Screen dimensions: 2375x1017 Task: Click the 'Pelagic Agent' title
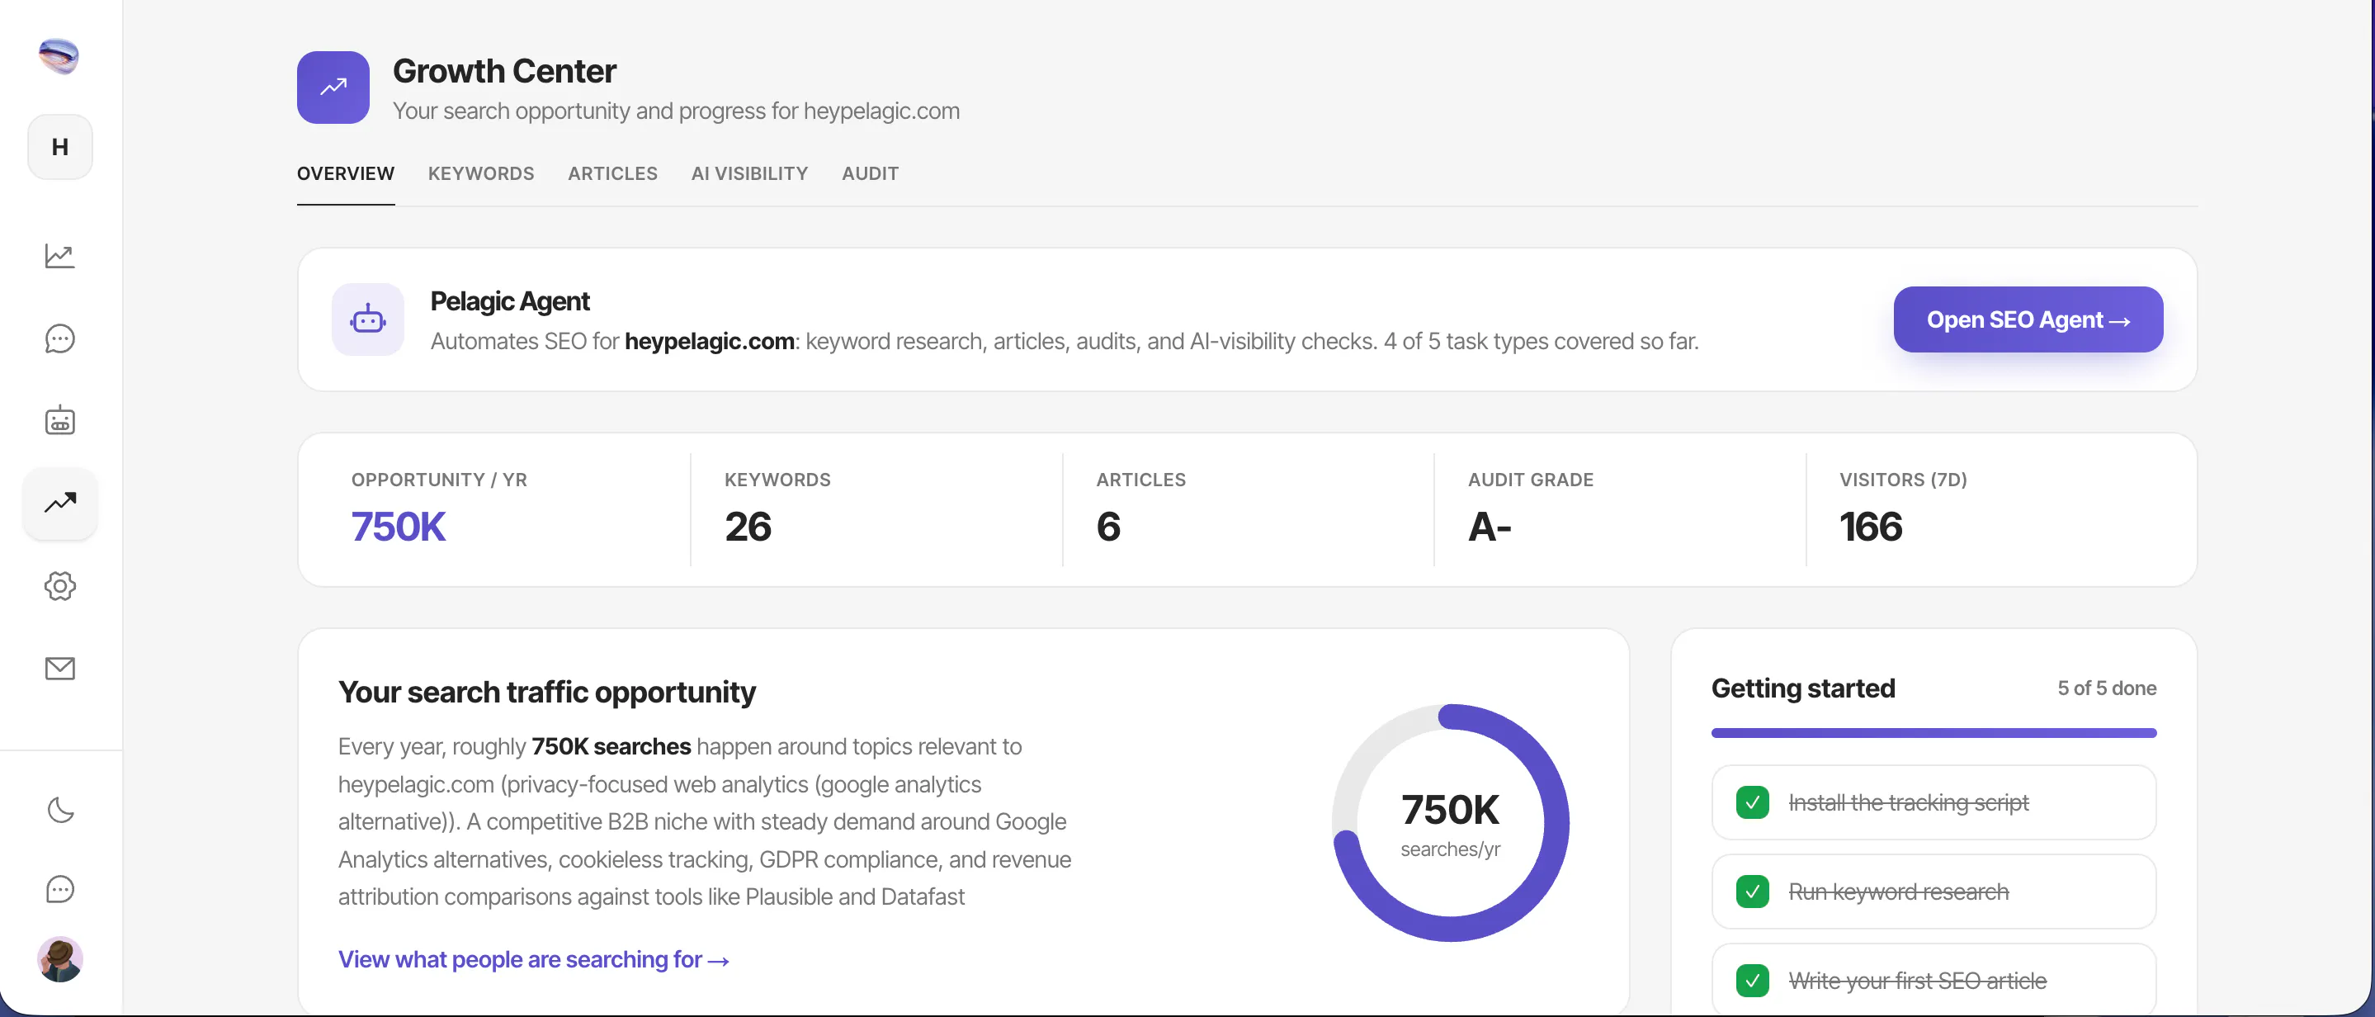510,301
